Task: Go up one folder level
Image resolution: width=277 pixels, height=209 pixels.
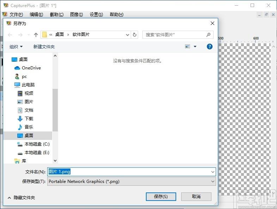Action: (x=36, y=35)
